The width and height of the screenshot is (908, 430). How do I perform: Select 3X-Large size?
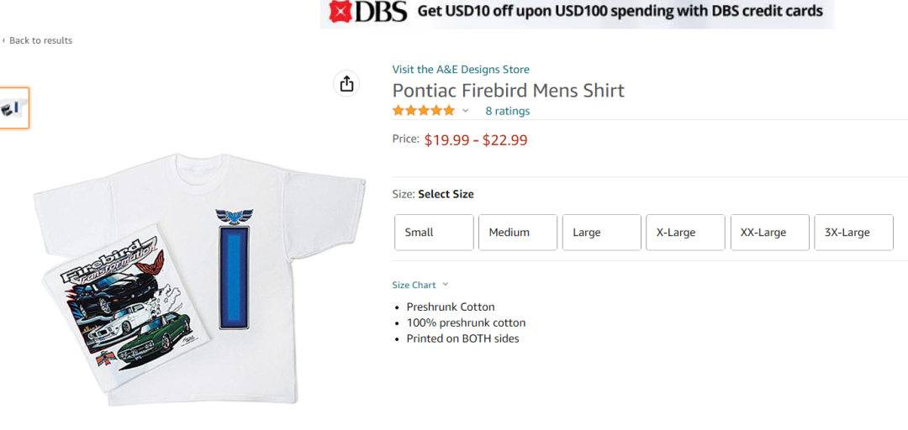click(x=853, y=233)
